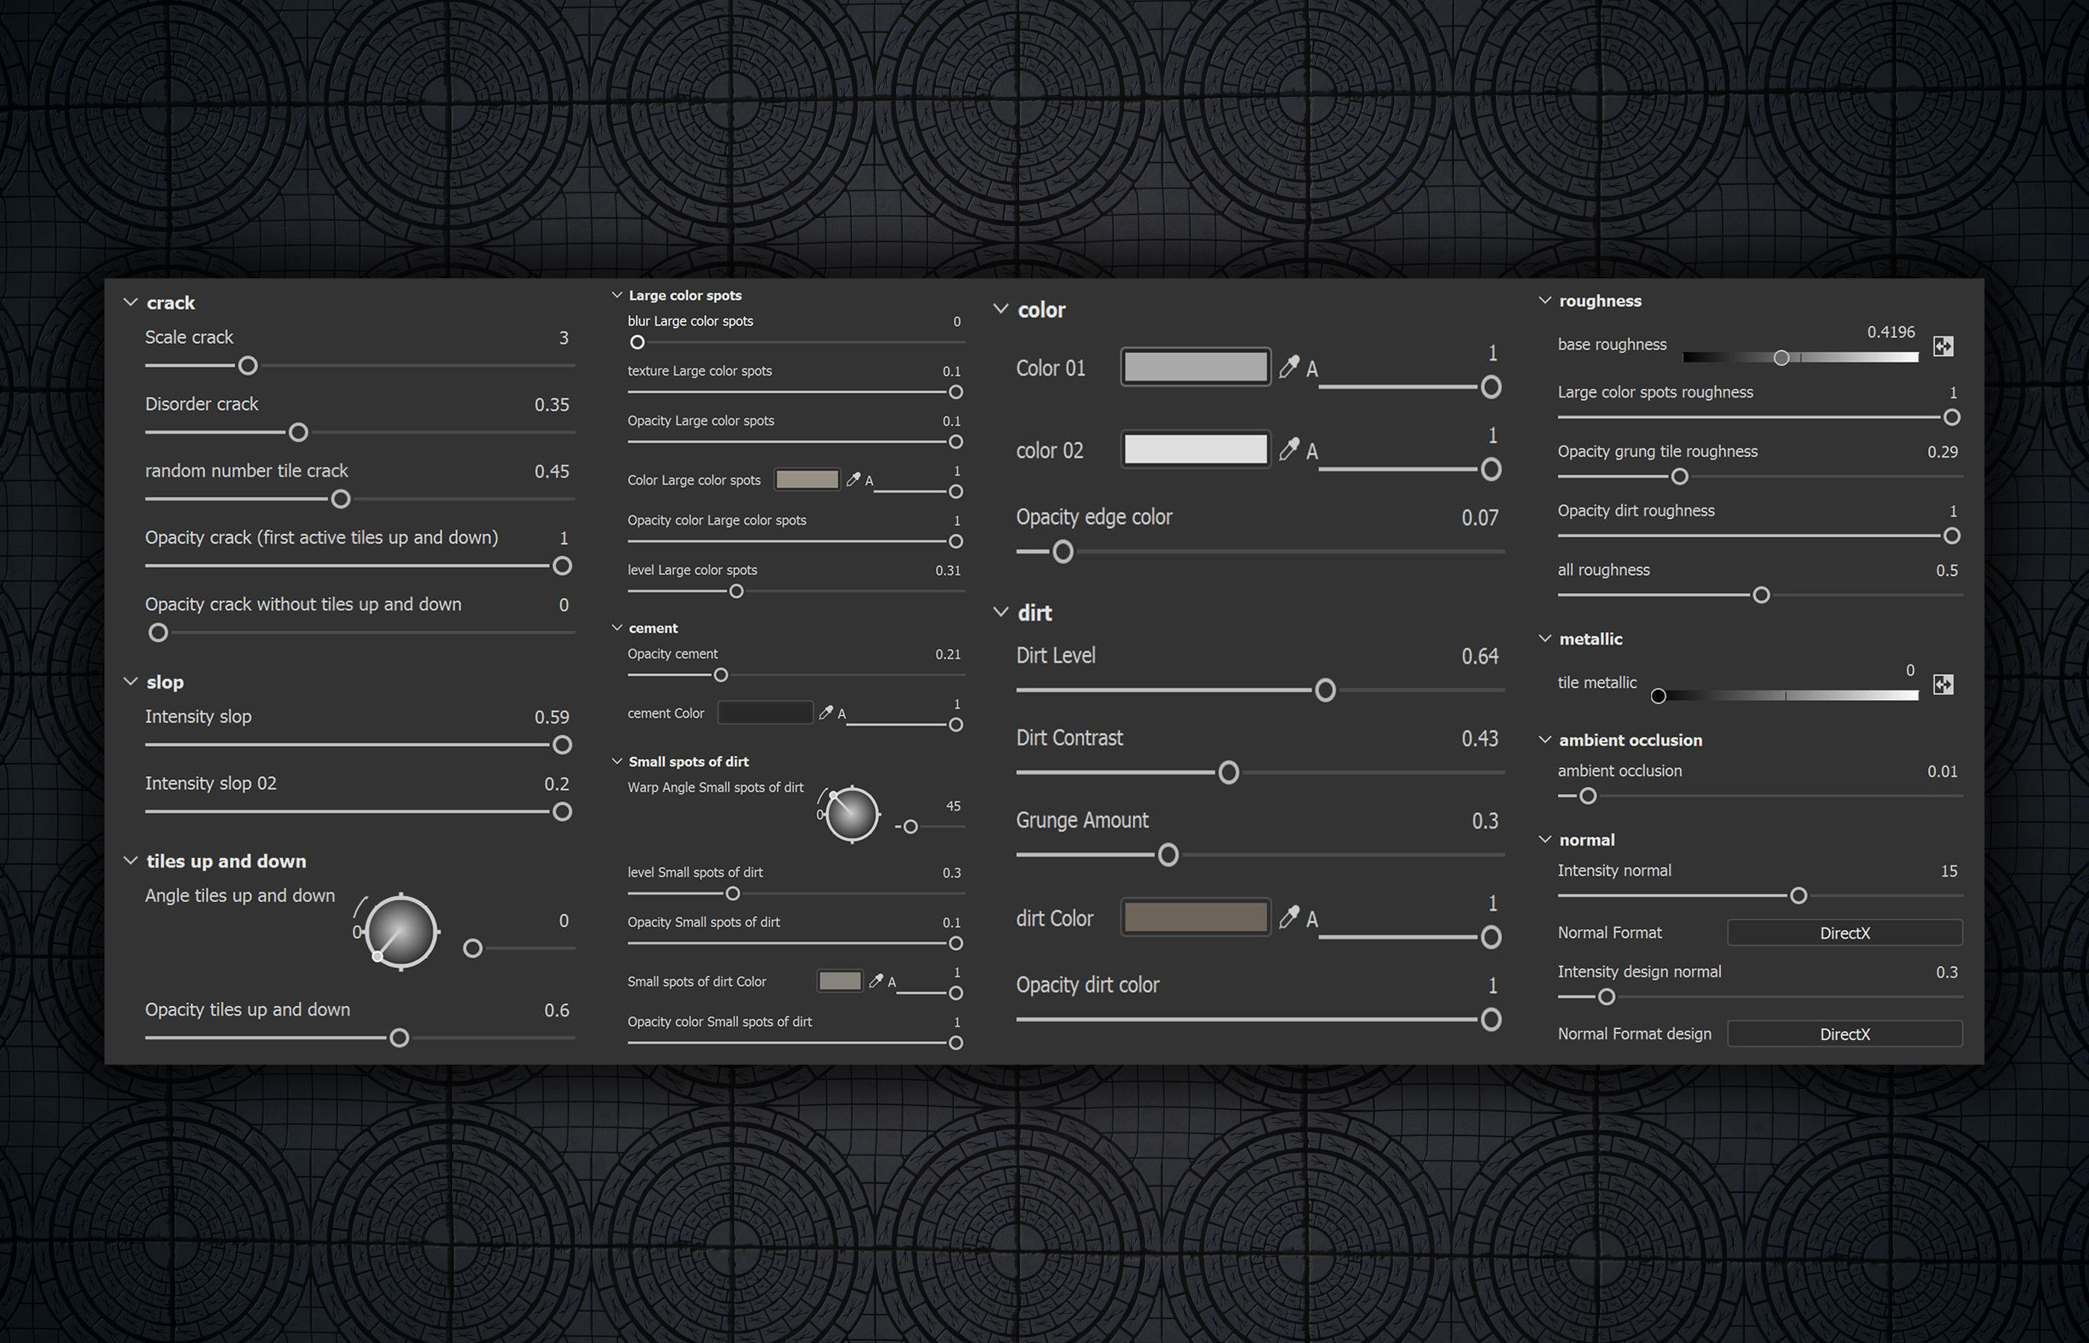Viewport: 2089px width, 1343px height.
Task: Open the dirt Color brown swatch
Action: (1194, 918)
